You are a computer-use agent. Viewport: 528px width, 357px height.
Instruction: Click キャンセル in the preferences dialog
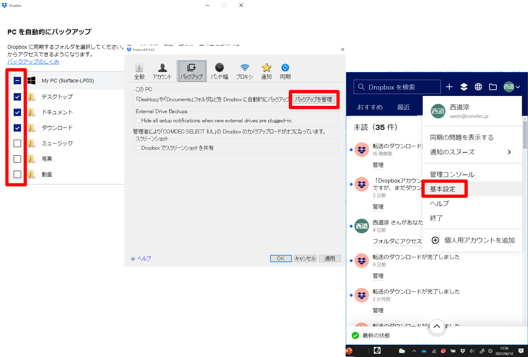(x=305, y=258)
